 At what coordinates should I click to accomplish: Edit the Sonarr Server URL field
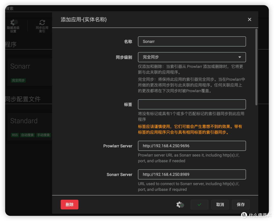[x=192, y=174]
